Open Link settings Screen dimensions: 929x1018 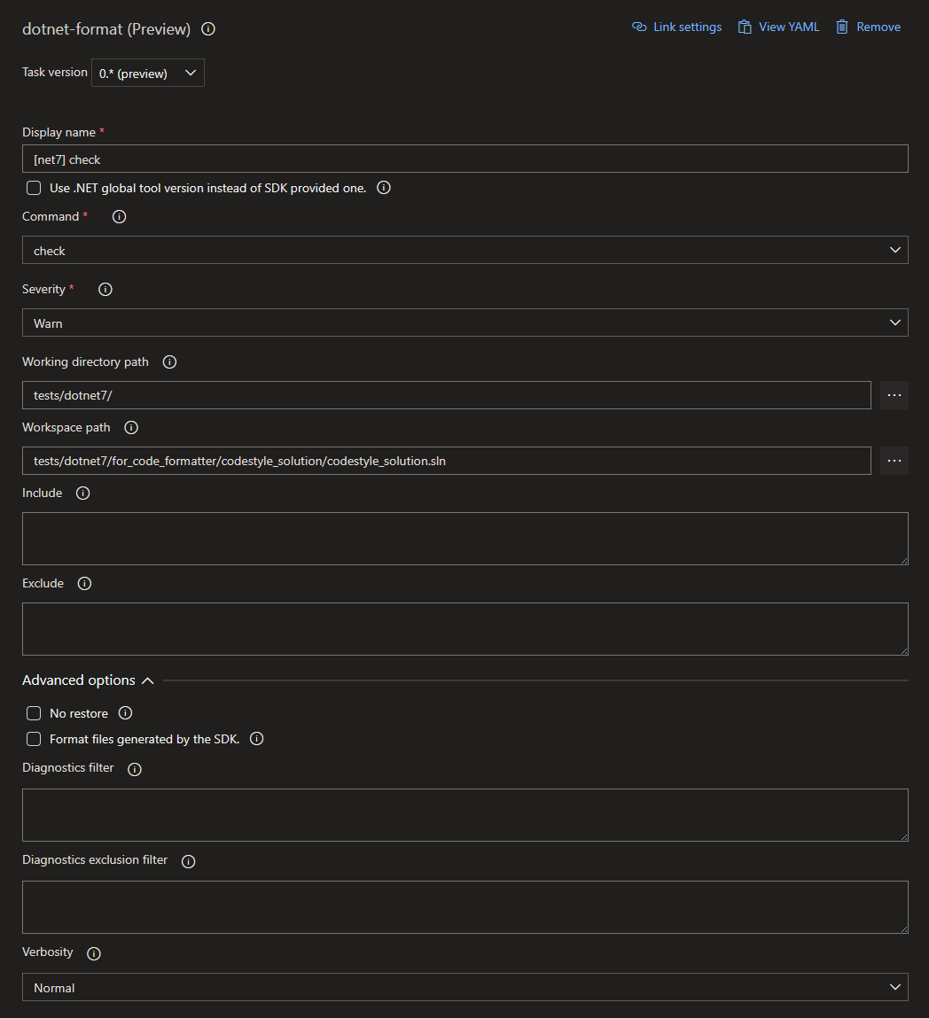tap(676, 27)
